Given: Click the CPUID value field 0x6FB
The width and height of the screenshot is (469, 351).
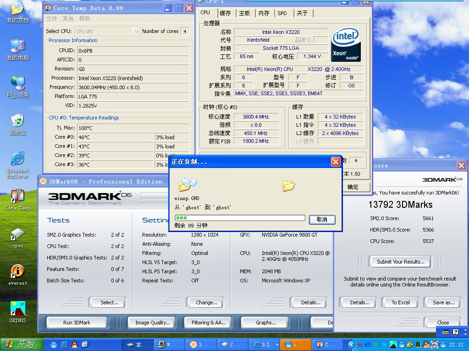Looking at the screenshot, I should (133, 50).
